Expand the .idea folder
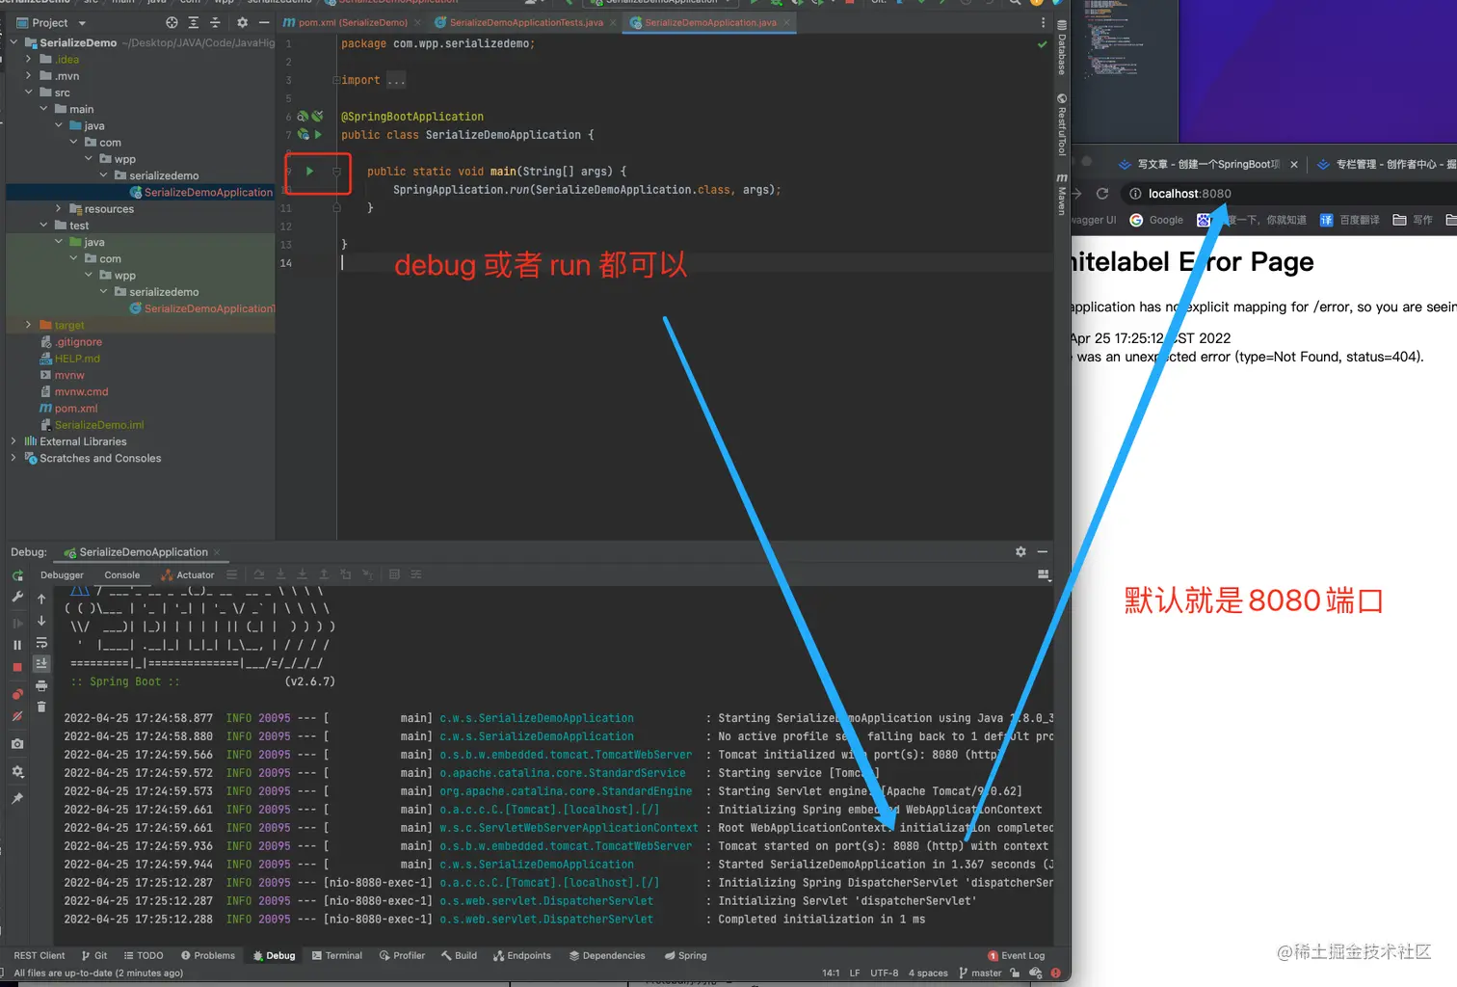This screenshot has height=987, width=1457. tap(29, 59)
